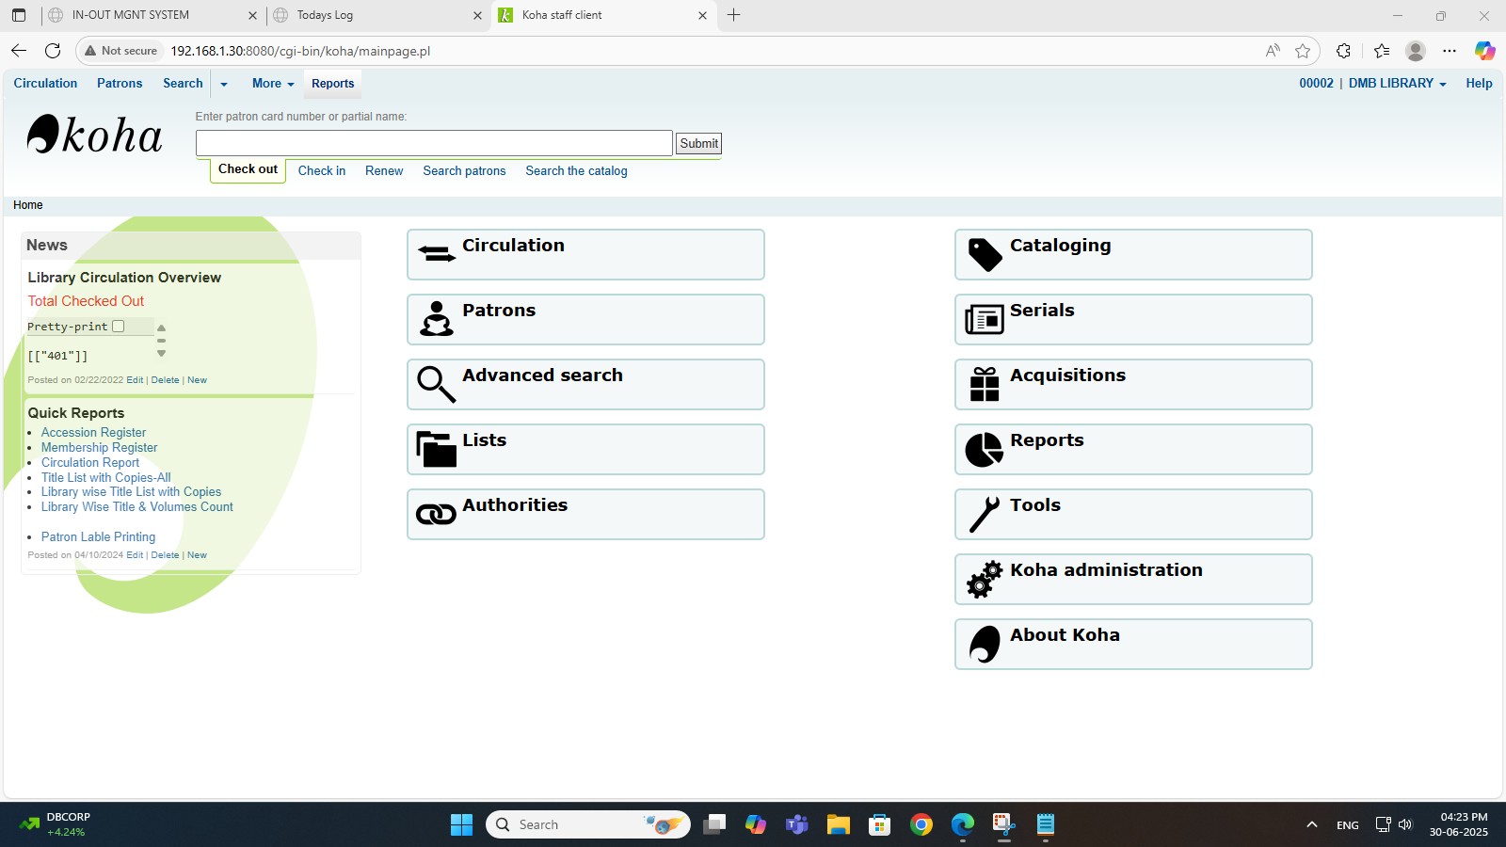Switch to the Search patrons tab

(x=464, y=171)
